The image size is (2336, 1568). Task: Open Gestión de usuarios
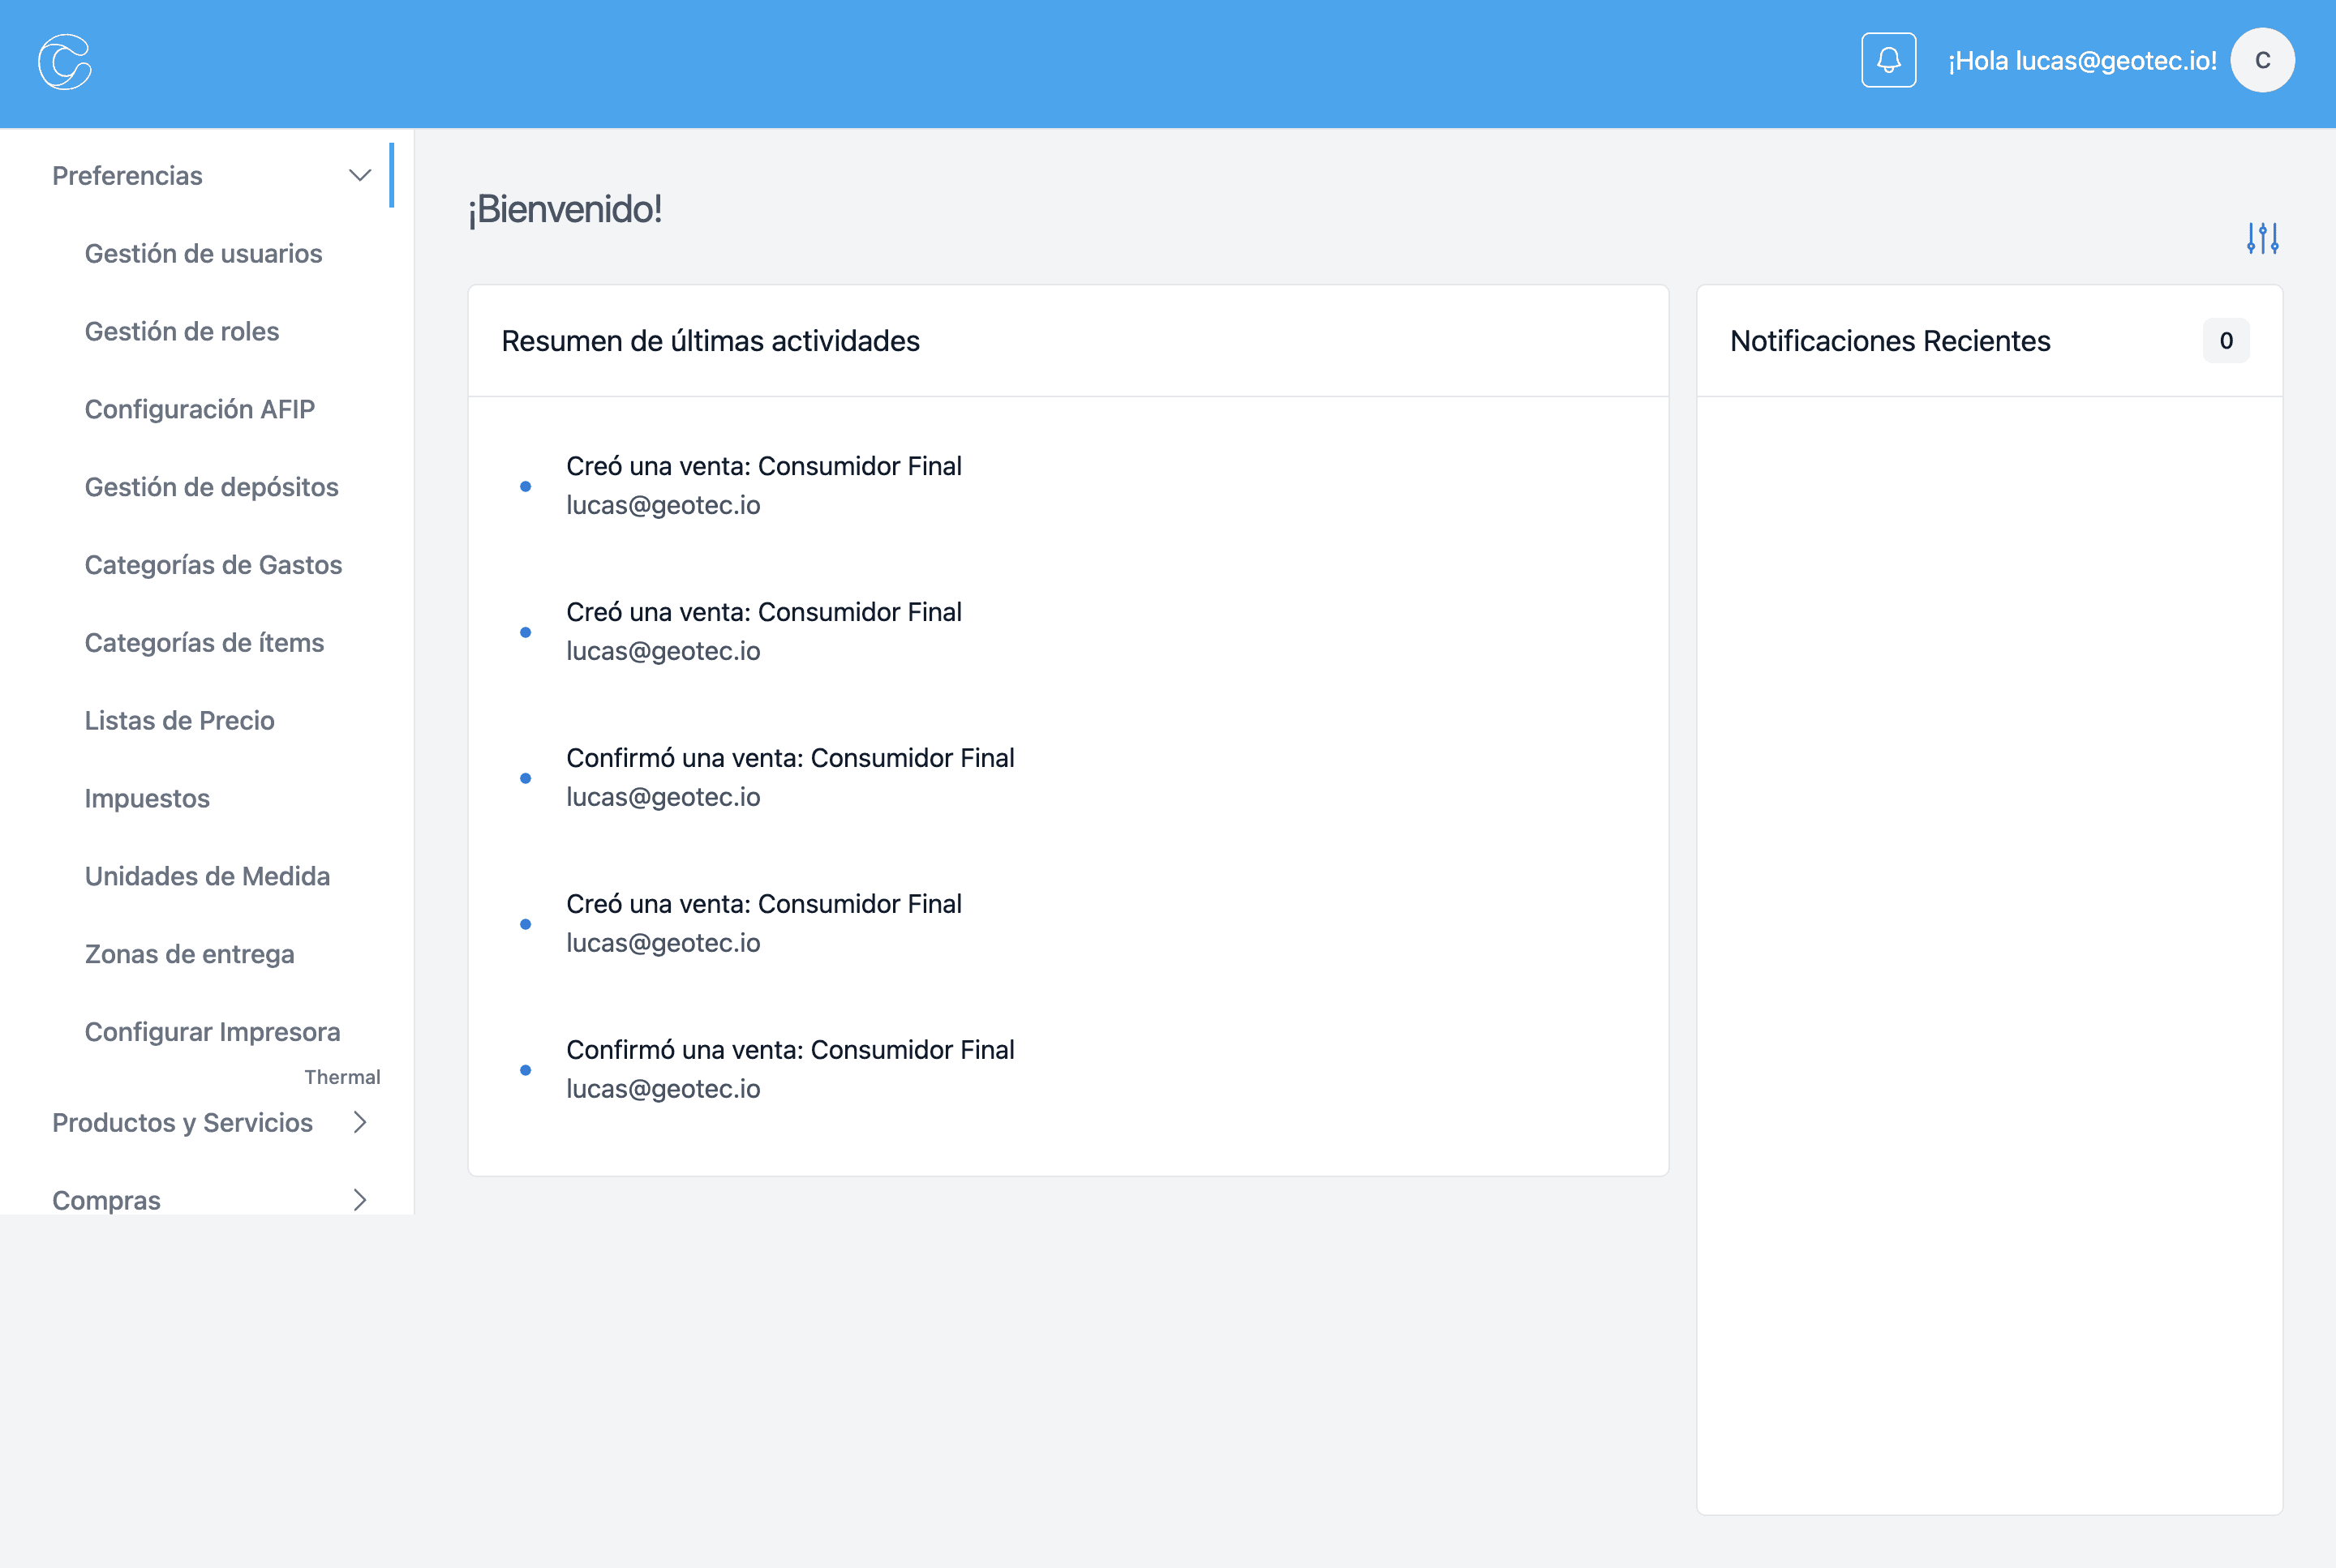[x=203, y=254]
